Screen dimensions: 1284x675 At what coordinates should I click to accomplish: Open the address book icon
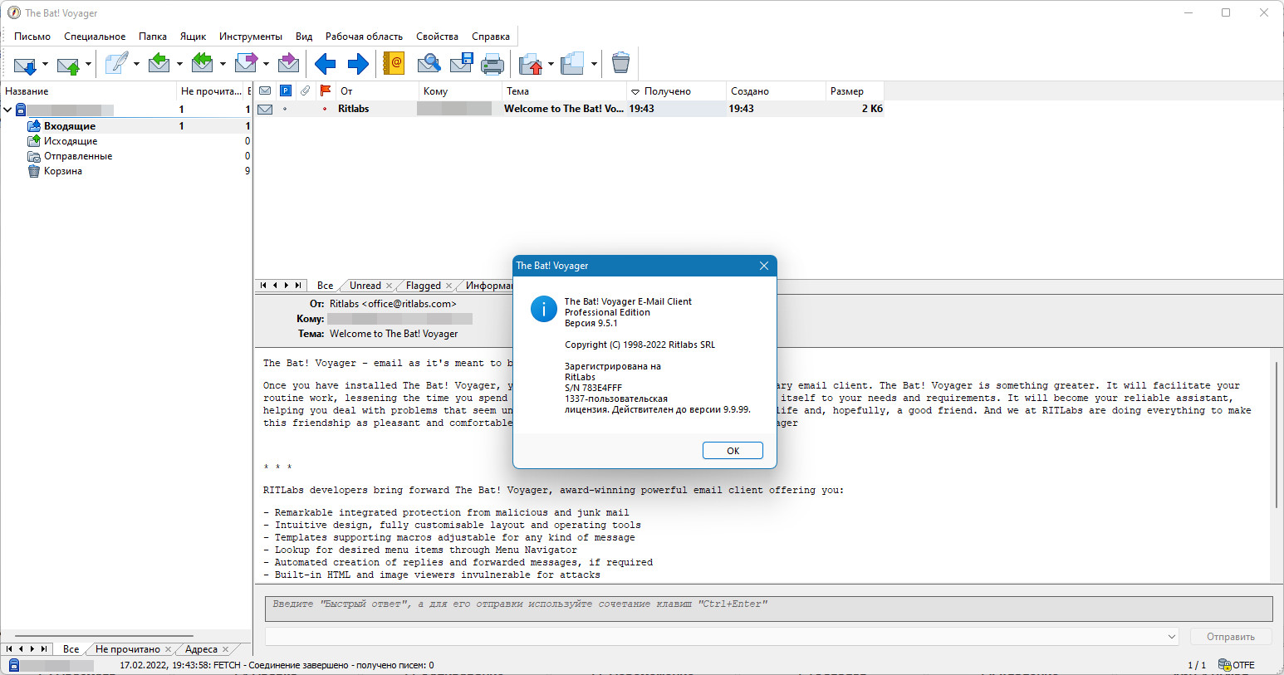pyautogui.click(x=394, y=63)
